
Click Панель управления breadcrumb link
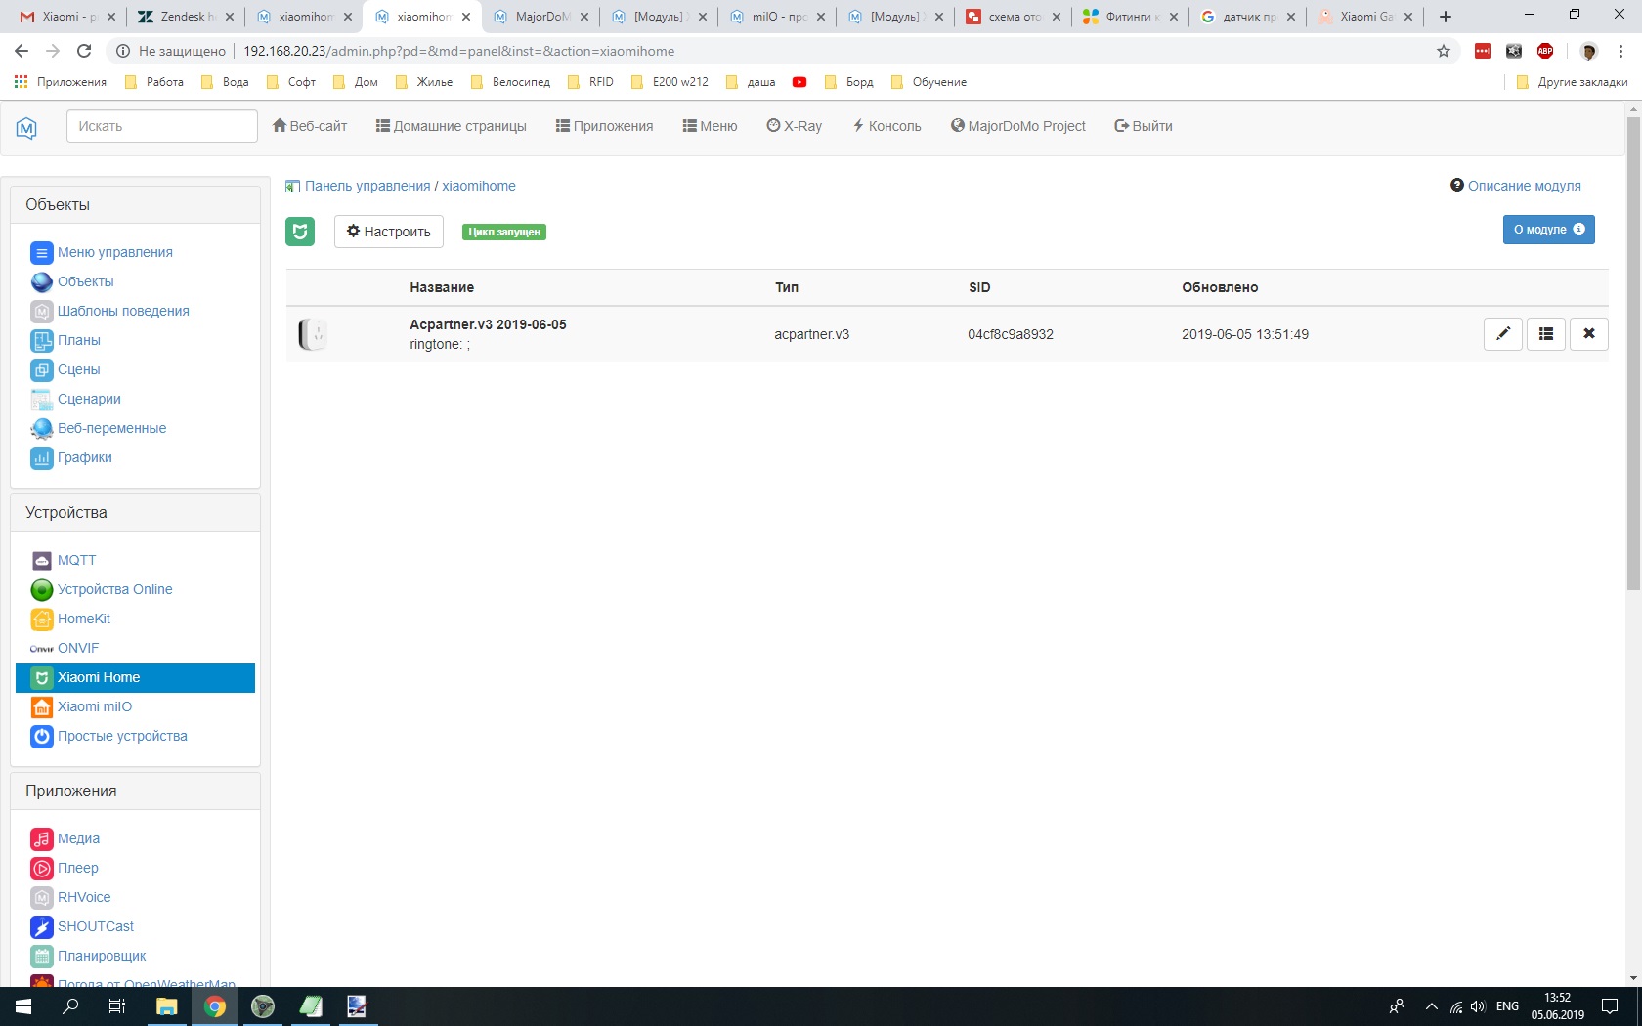pos(367,186)
